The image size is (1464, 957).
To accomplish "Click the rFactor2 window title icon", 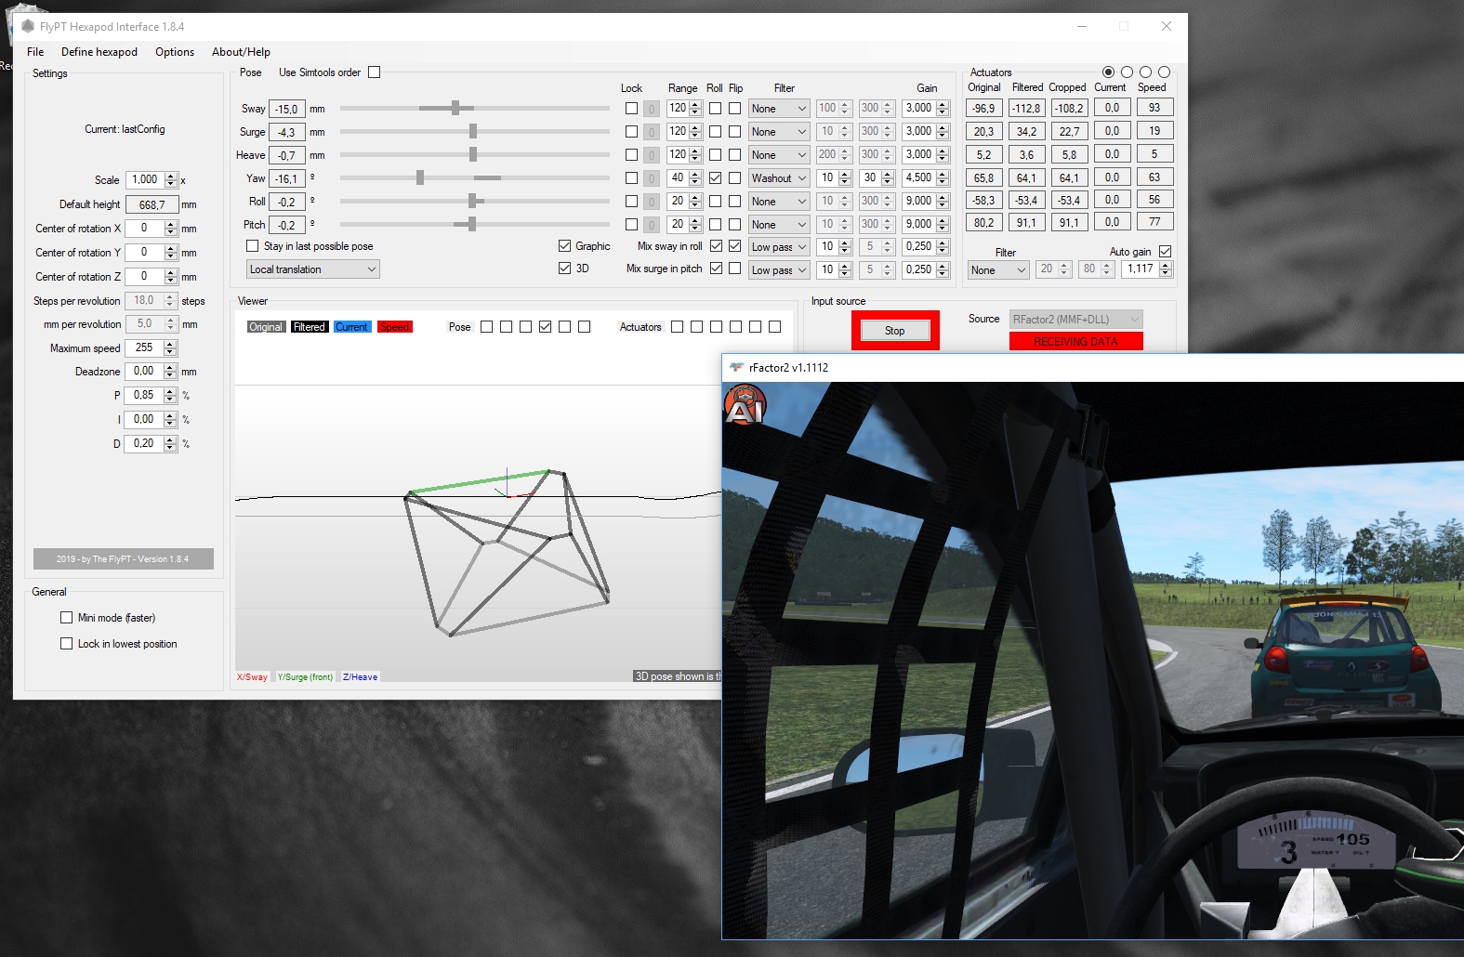I will [736, 368].
